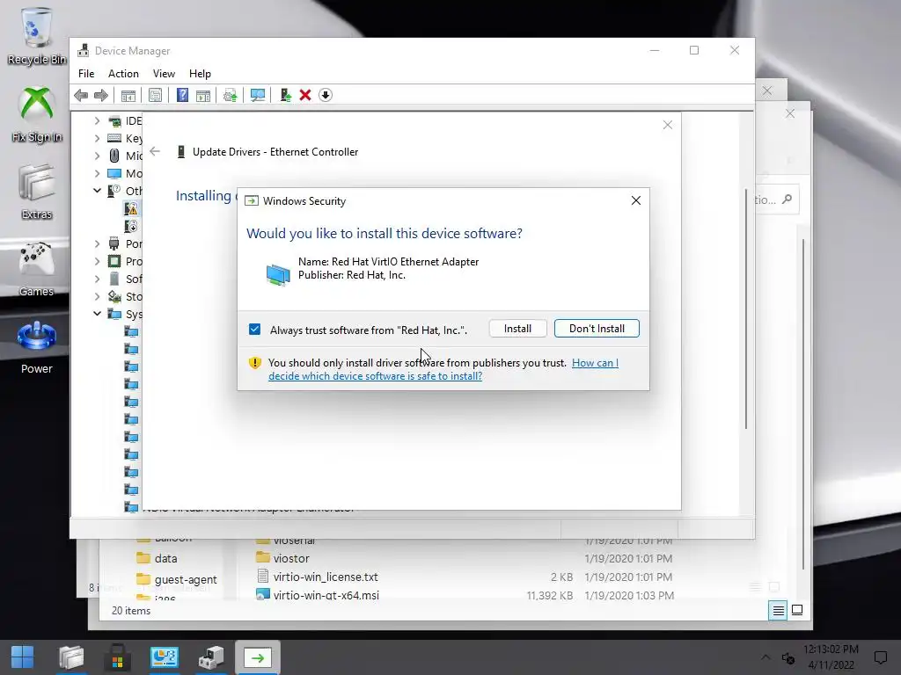Open the notification center icon
Viewport: 901px width, 675px height.
(x=880, y=657)
